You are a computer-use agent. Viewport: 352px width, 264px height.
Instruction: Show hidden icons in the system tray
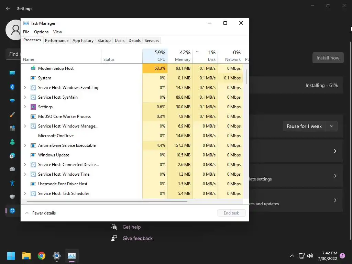coord(292,256)
